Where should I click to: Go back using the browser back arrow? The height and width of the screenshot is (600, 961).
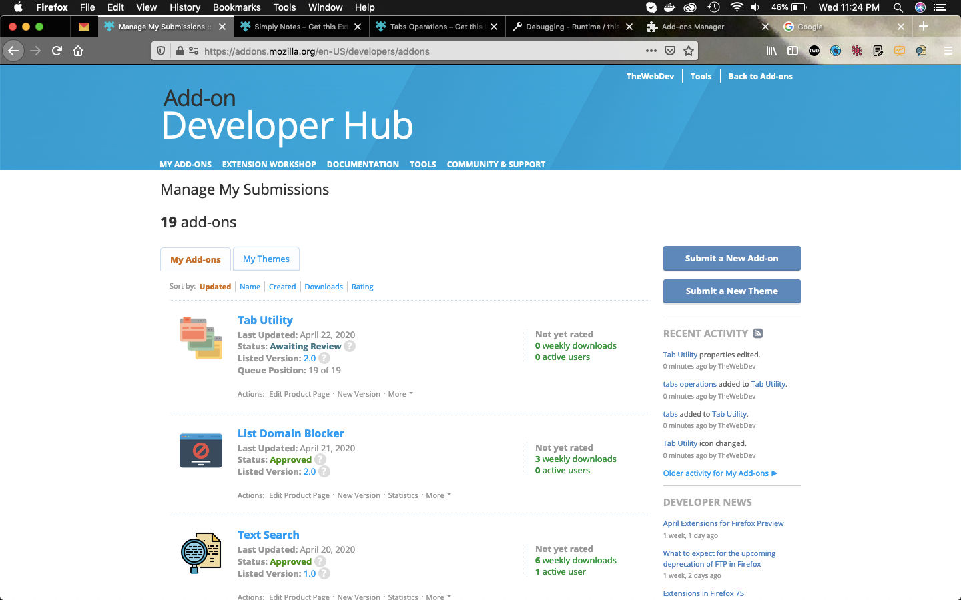[x=13, y=51]
